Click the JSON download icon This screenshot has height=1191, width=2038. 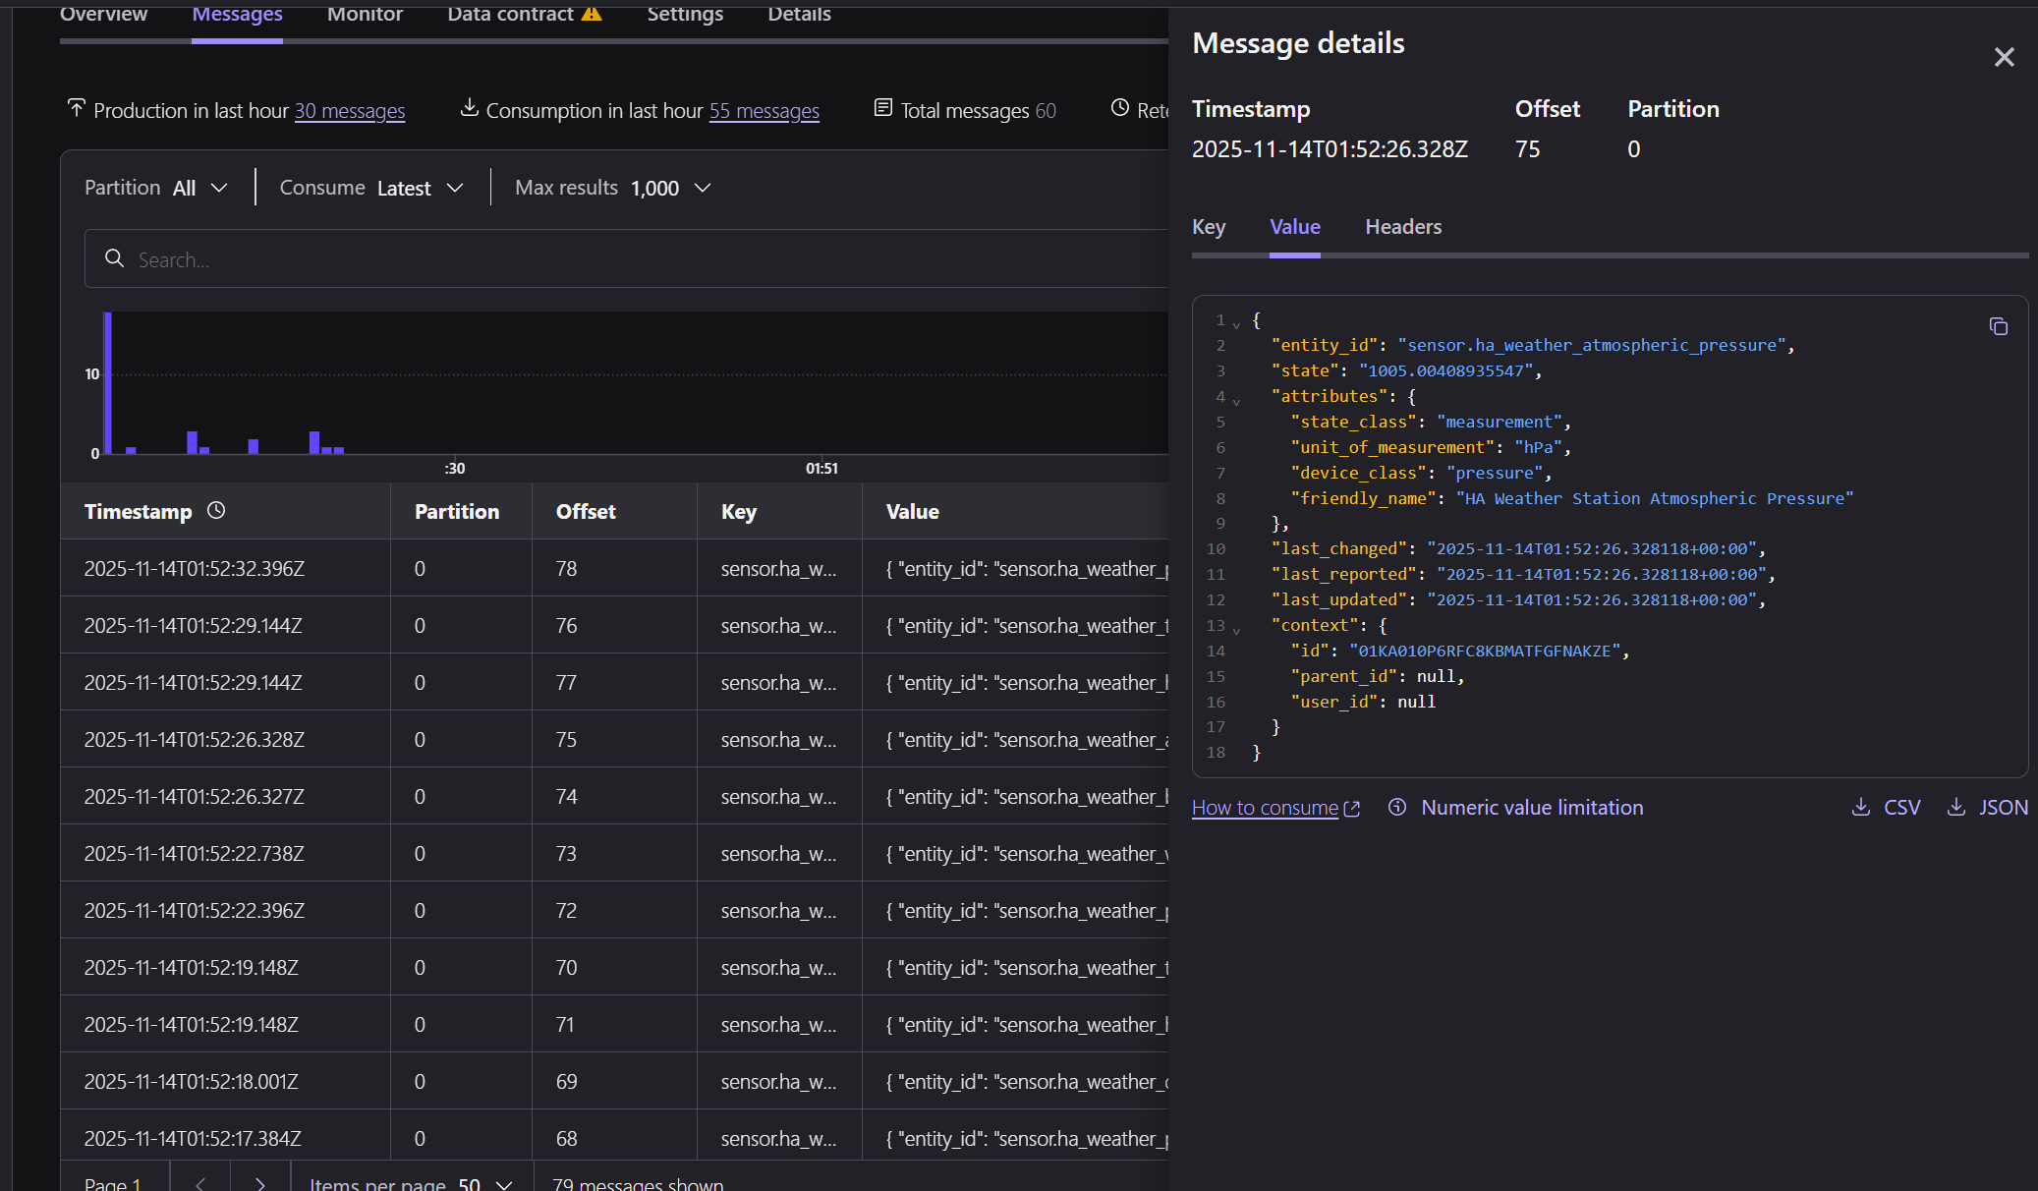pos(1956,807)
